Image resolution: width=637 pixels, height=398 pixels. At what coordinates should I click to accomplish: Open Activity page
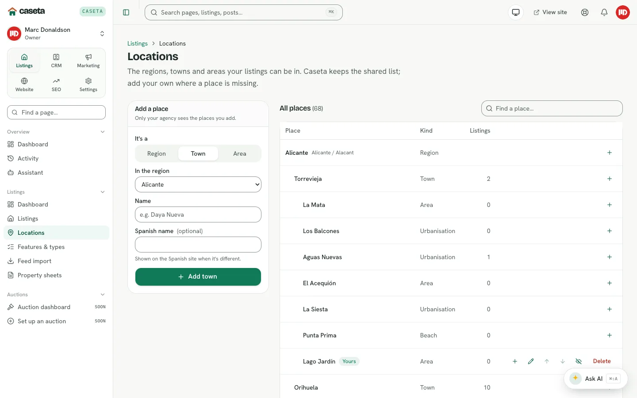(x=56, y=158)
